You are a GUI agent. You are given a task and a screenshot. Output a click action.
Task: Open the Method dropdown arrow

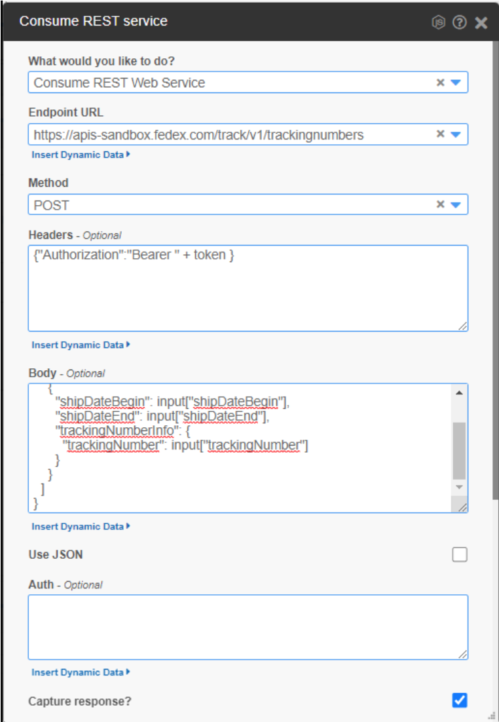click(x=455, y=205)
